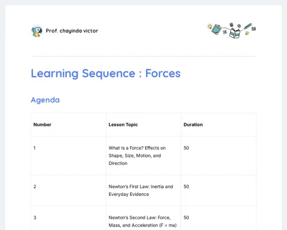Screen dimensions: 287x230
Task: Click the Agenda section heading
Action: [45, 100]
